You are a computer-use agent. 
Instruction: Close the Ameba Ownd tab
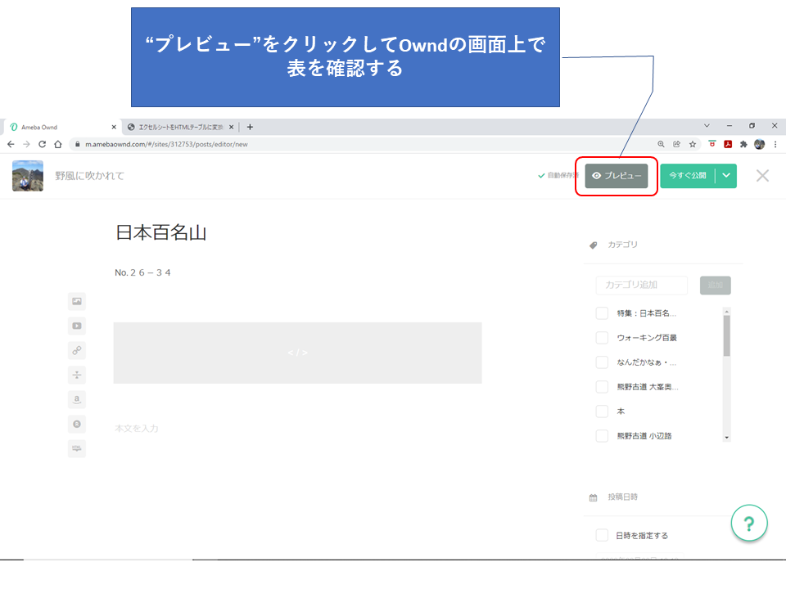114,128
